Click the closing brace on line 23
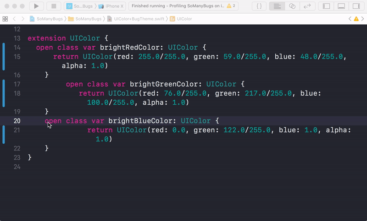This screenshot has height=221, width=367. [30, 157]
